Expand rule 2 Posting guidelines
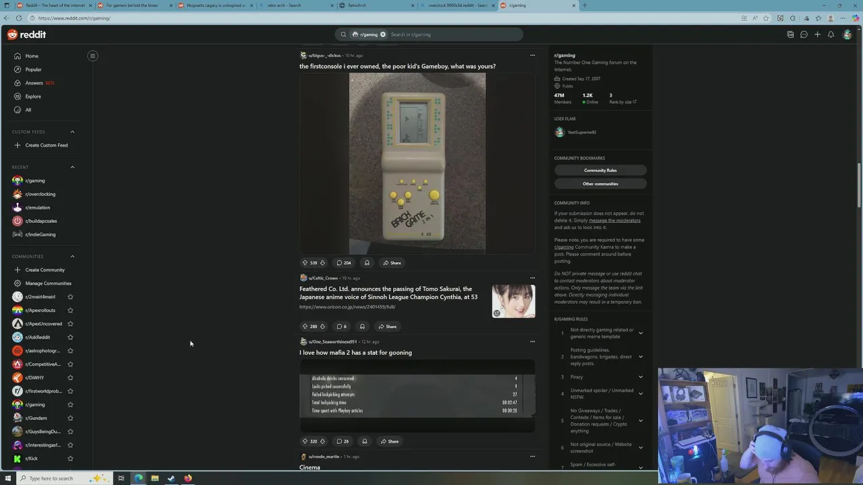The height and width of the screenshot is (485, 863). coord(641,356)
